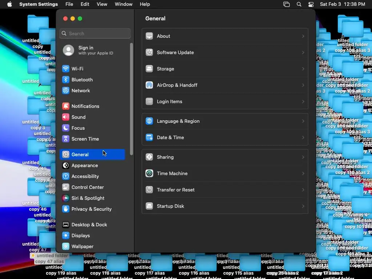
Task: Select untitled folder copy 47 alias on desktop
Action: click(x=49, y=259)
